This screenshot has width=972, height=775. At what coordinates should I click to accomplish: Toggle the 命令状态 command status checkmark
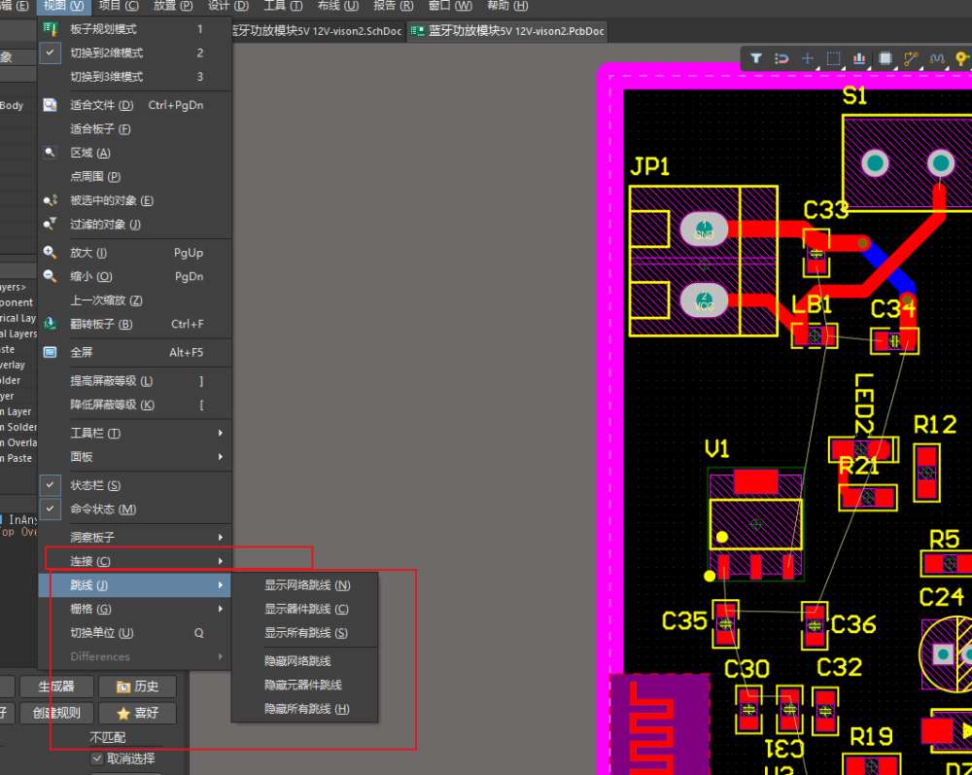click(51, 509)
